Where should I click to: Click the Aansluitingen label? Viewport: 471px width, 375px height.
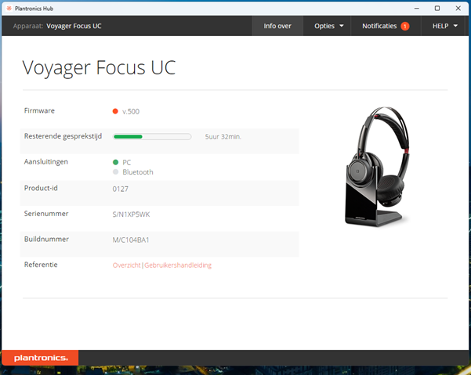pyautogui.click(x=46, y=162)
